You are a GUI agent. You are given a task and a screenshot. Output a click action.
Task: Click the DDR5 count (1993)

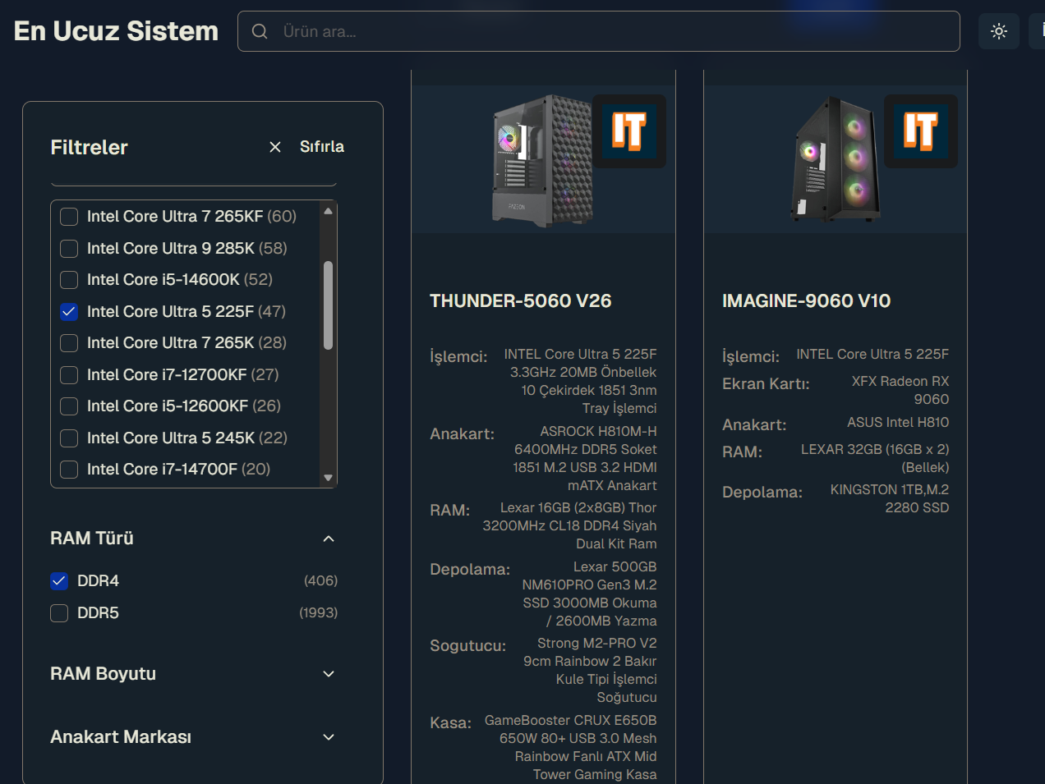318,613
